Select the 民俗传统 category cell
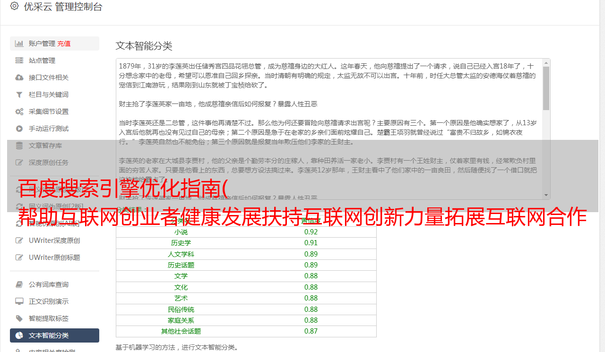 pos(181,309)
